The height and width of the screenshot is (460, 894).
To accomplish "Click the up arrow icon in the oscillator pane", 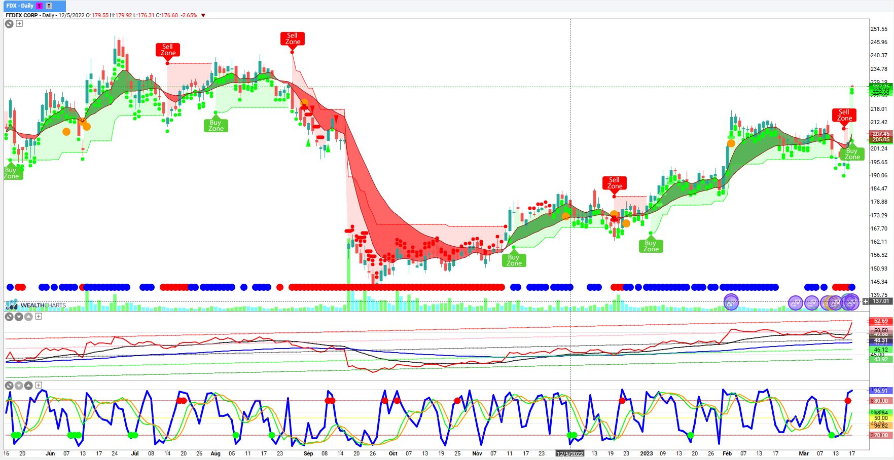I will click(x=28, y=386).
